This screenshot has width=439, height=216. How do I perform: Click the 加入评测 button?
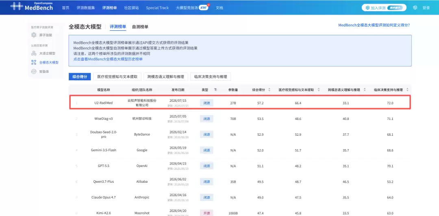tap(384, 8)
